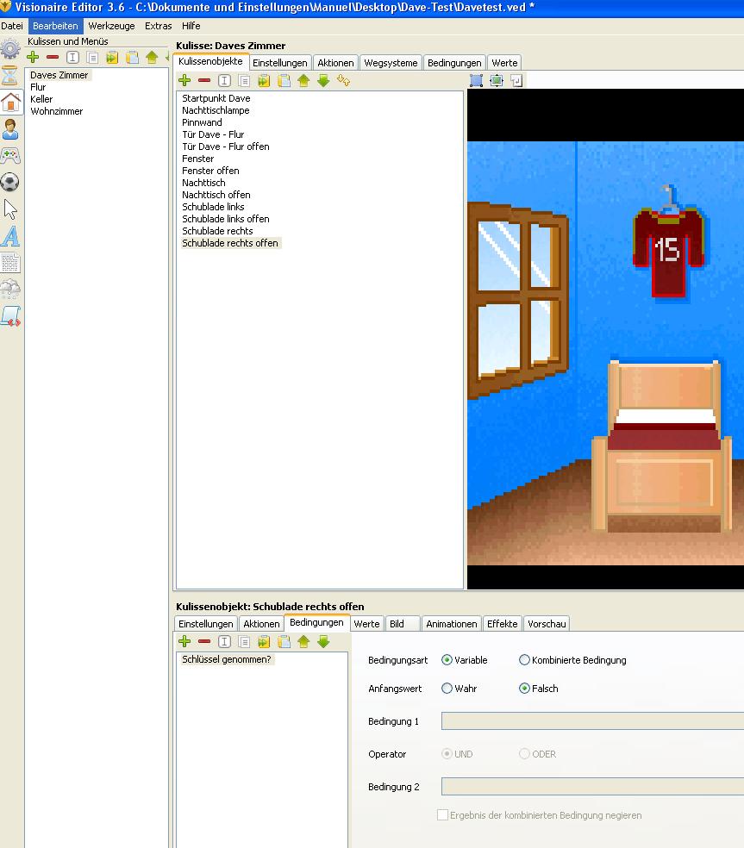This screenshot has height=848, width=744.
Task: Rename scene using I-beam icon in Kulissen panel
Action: pyautogui.click(x=72, y=57)
